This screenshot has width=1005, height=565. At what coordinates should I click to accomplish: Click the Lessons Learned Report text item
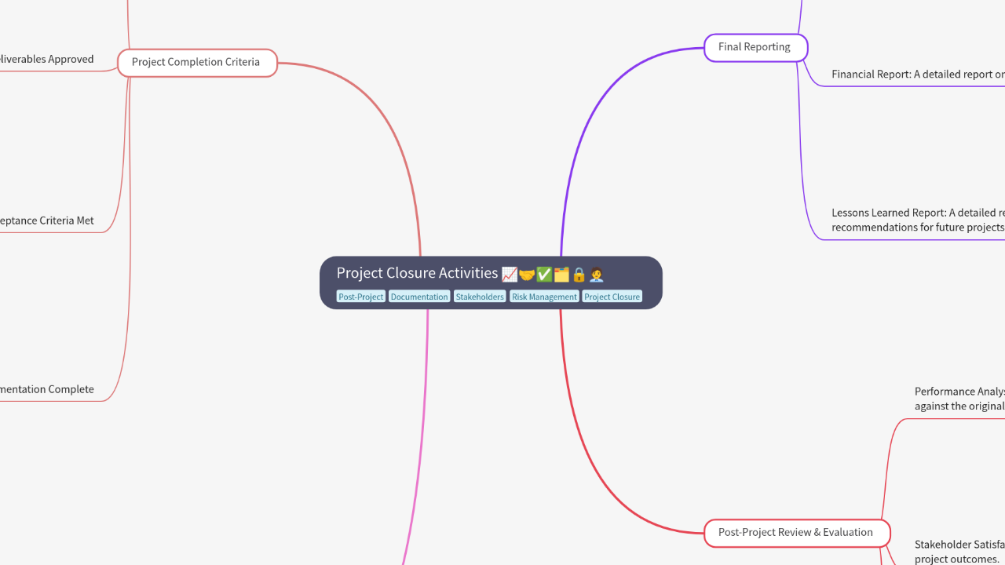point(918,220)
